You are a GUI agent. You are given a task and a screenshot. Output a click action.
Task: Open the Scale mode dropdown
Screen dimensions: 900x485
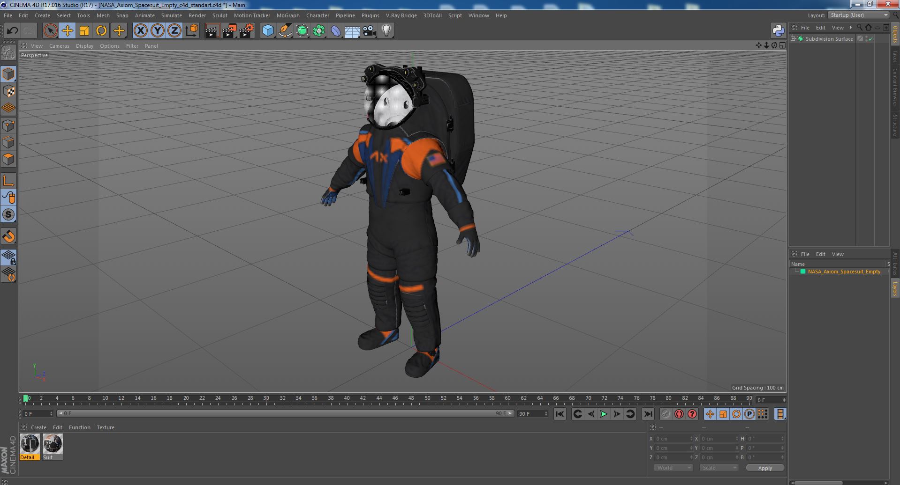719,468
